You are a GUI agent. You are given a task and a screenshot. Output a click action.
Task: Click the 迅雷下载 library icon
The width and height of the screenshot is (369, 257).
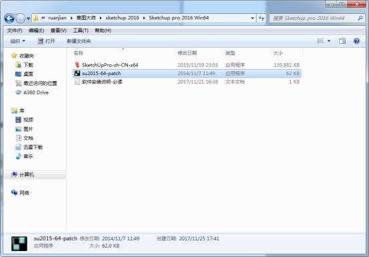pos(18,147)
